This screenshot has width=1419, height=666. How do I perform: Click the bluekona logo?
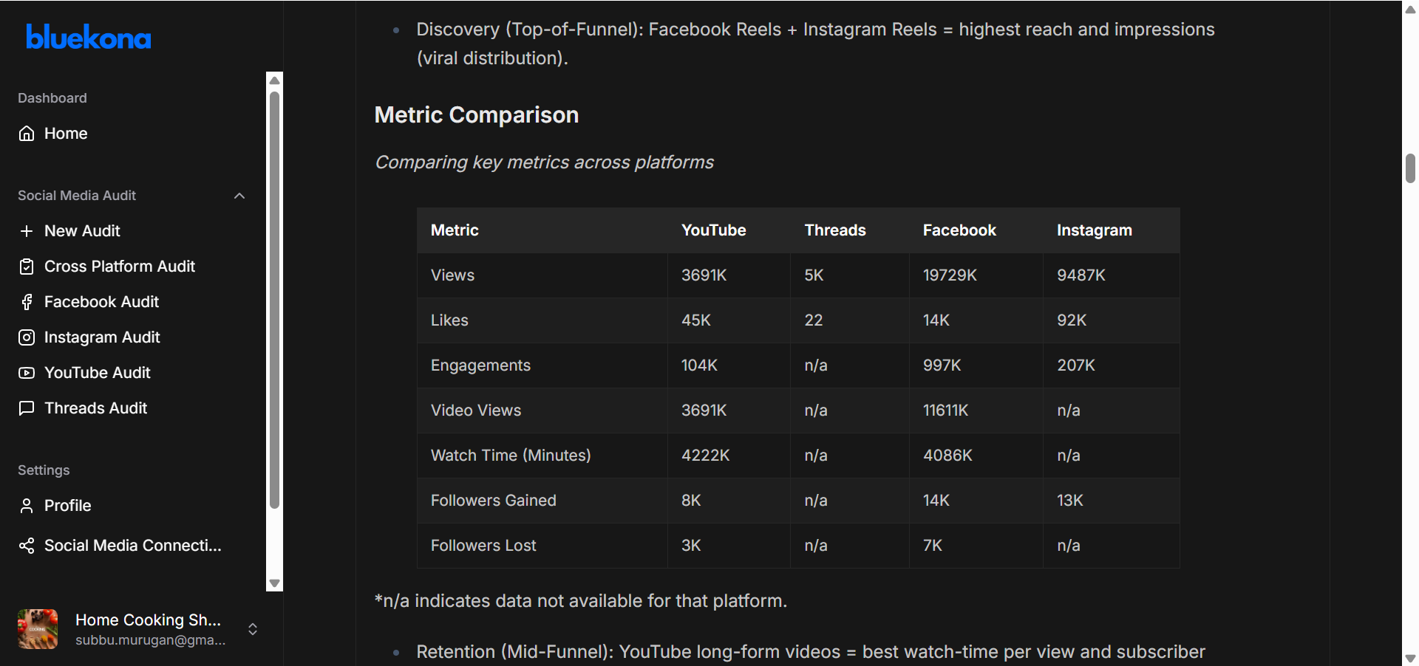[x=88, y=37]
